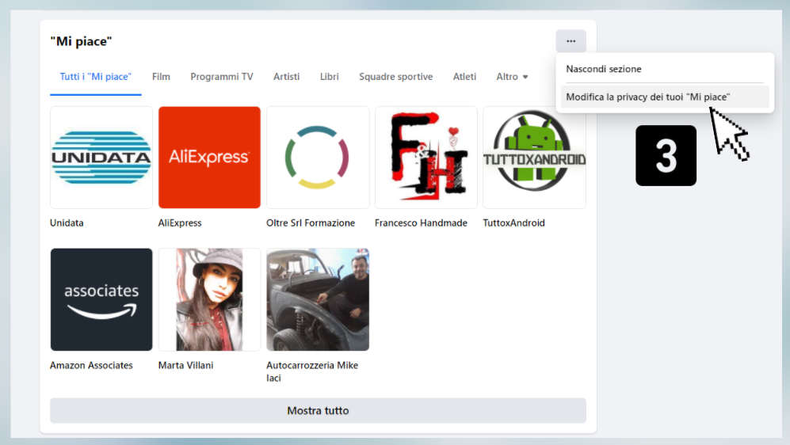The width and height of the screenshot is (790, 445).
Task: Open the AliExpress page thumbnail
Action: click(210, 157)
